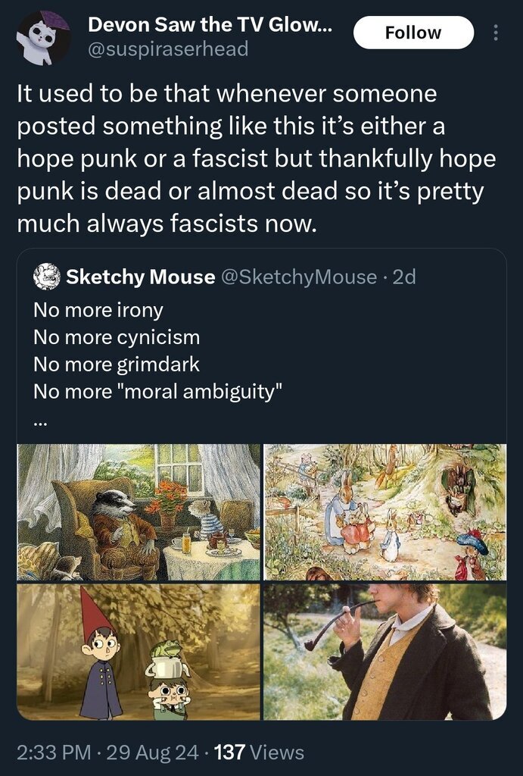Open Devon's profile avatar picture
523x776 pixels.
pyautogui.click(x=44, y=37)
